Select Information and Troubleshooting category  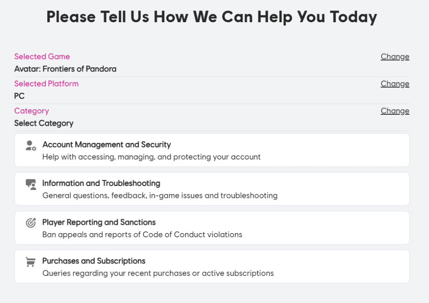pos(212,189)
